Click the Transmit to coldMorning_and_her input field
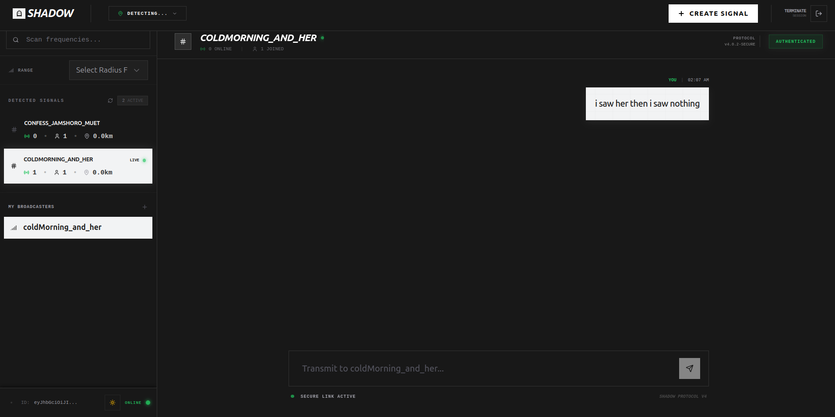835x417 pixels. (x=482, y=368)
